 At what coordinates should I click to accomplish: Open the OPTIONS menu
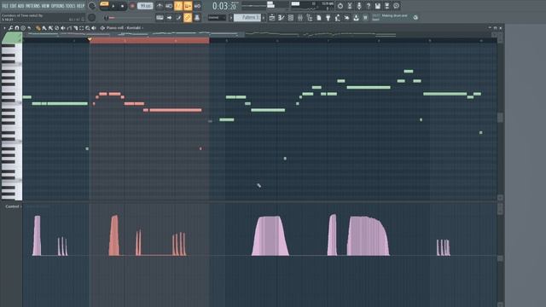click(x=57, y=6)
